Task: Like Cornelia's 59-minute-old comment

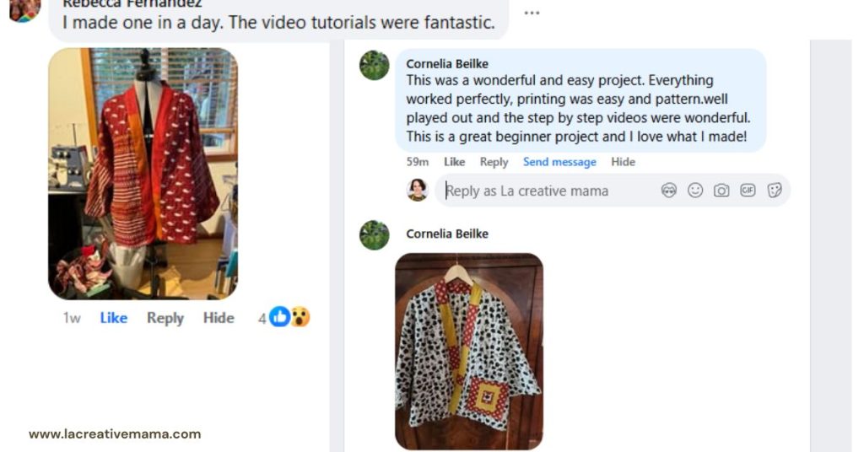Action: pyautogui.click(x=454, y=162)
